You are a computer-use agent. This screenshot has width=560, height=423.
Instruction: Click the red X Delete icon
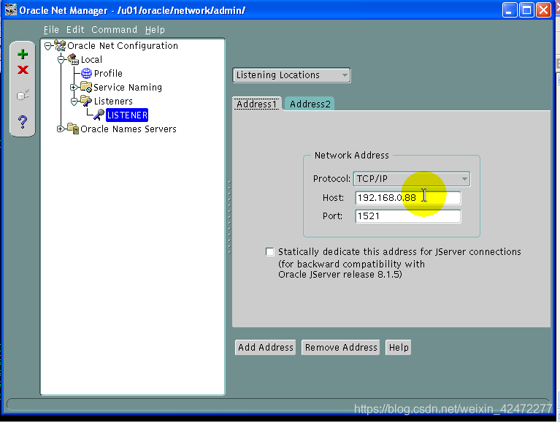click(23, 69)
